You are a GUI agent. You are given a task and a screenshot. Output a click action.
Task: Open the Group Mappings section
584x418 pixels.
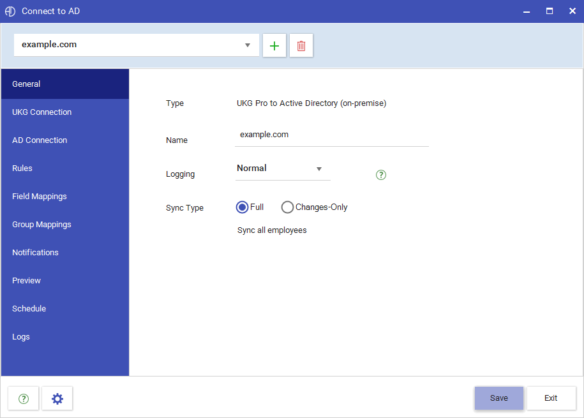coord(65,224)
